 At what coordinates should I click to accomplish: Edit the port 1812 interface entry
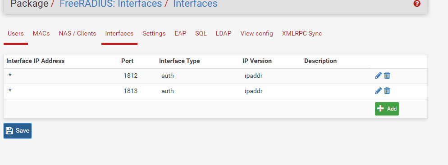(378, 76)
